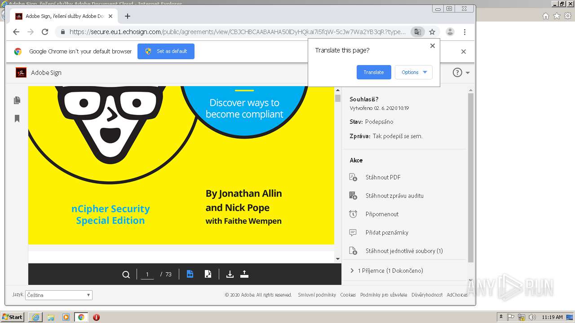
Task: Open the file explorer taskbar icon
Action: (51, 317)
